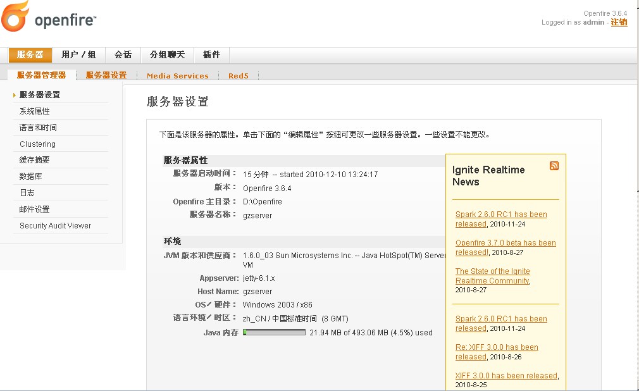The width and height of the screenshot is (639, 391).
Task: Click the locale value 'zh_CN / 中国标准时间 (8 GMT)'
Action: point(295,319)
